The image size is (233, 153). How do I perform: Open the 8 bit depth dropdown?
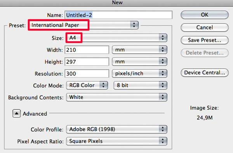(x=140, y=85)
